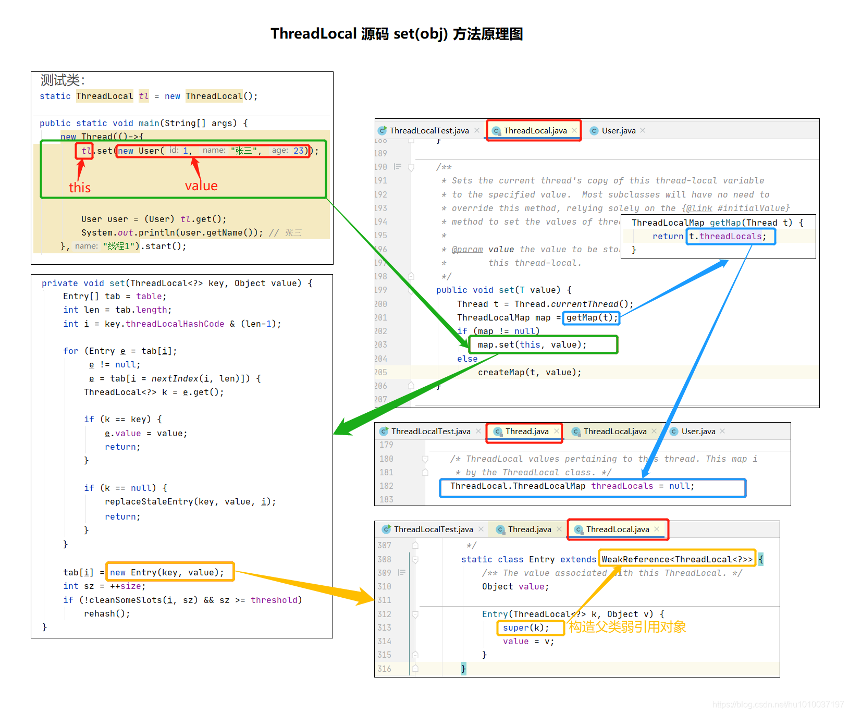Click class icon on ThreadLocalTest.java tab above set(T value)
This screenshot has width=849, height=714.
[x=382, y=130]
